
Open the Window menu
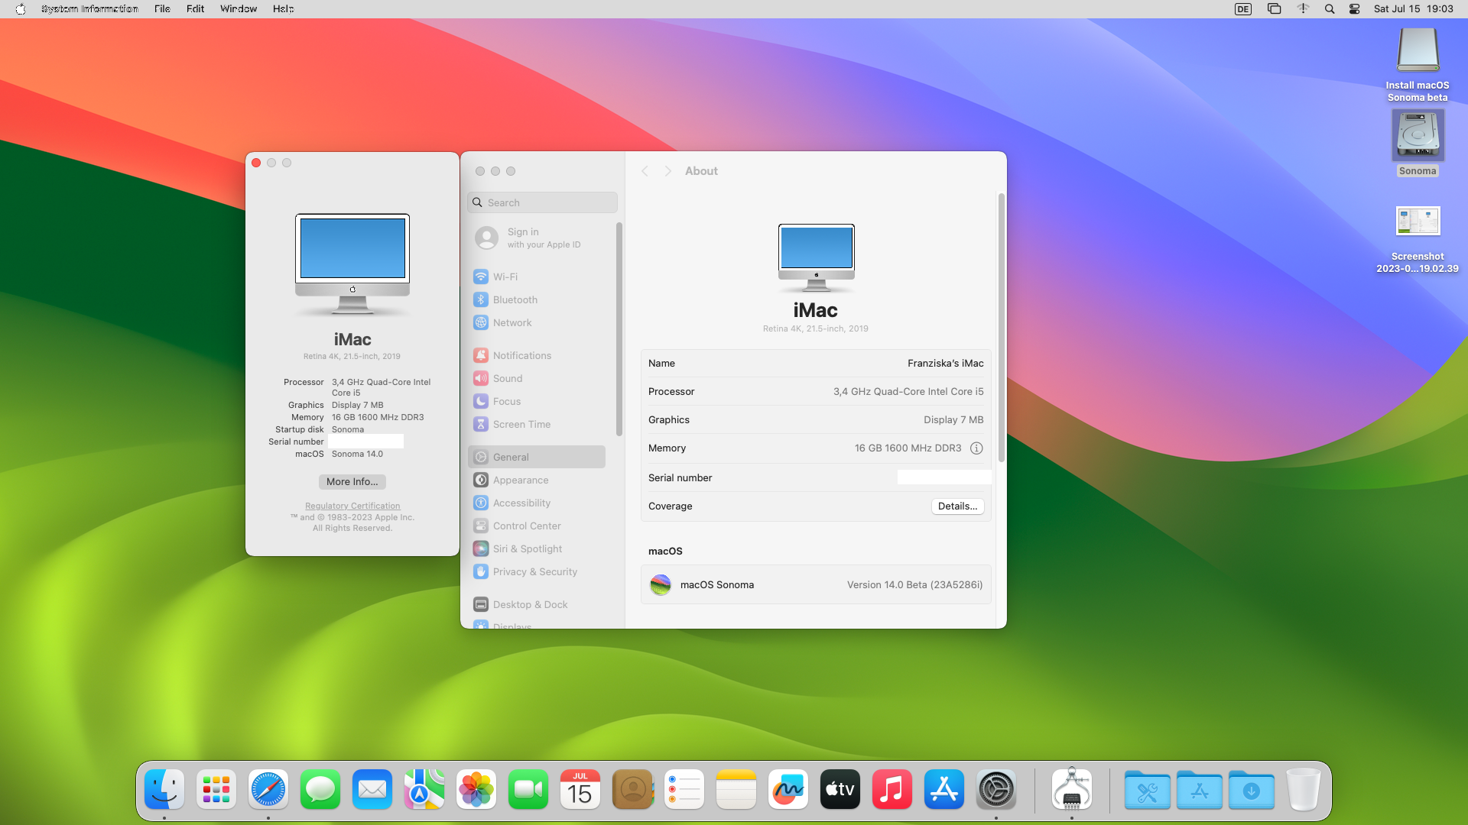coord(239,8)
